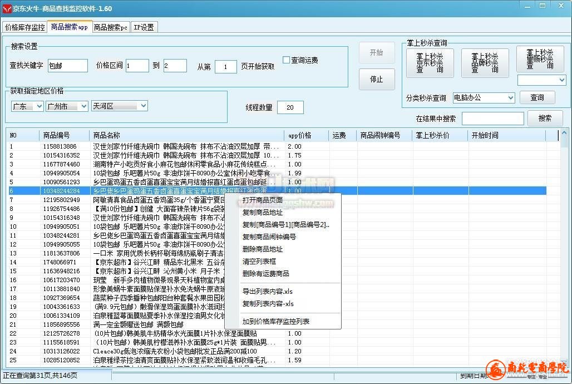
Task: Choose 删除商品地址 from the context menu
Action: [x=262, y=249]
